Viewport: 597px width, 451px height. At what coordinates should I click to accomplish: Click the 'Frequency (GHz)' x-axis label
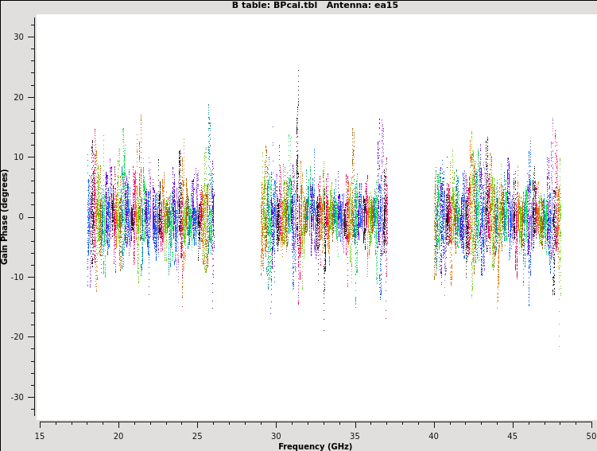[x=315, y=446]
